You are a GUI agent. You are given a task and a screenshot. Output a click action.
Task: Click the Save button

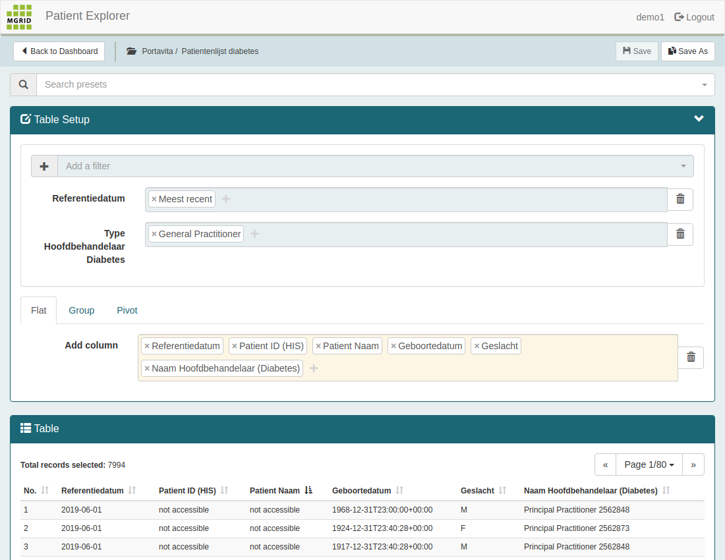(637, 51)
